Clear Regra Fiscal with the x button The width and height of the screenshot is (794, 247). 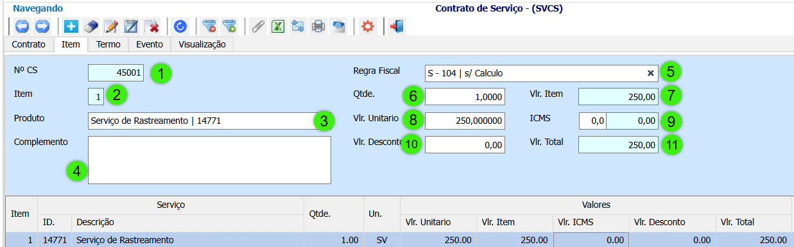coord(650,73)
